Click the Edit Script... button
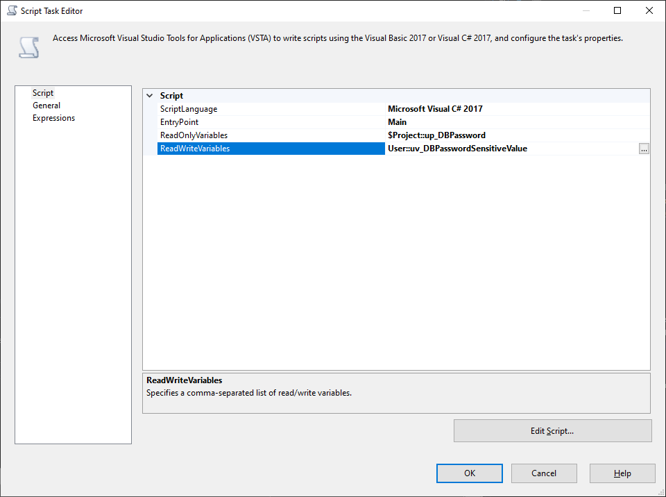This screenshot has width=666, height=497. click(x=553, y=430)
